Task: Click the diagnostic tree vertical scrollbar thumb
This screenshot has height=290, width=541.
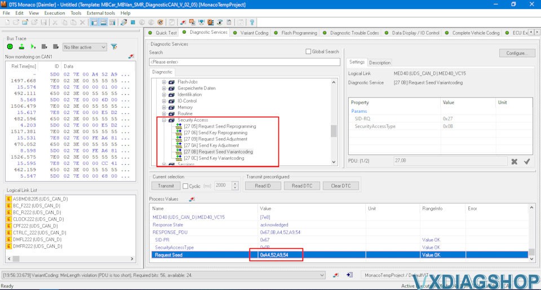Action: point(333,131)
